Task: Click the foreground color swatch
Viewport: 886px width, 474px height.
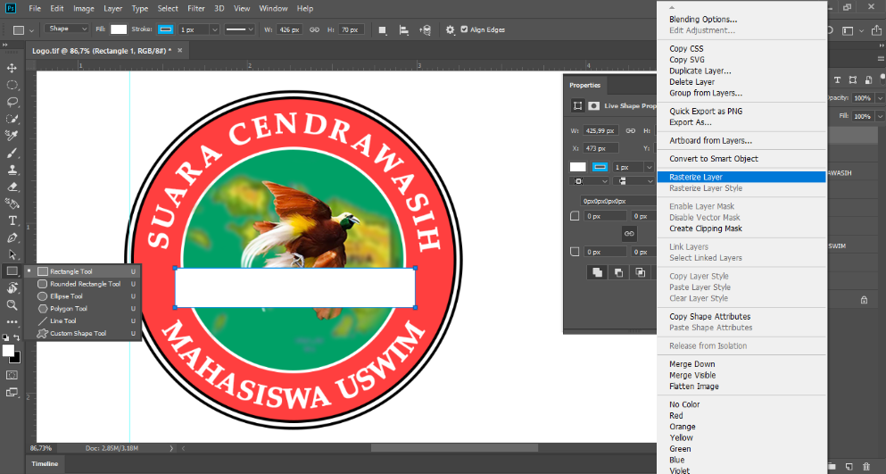Action: tap(8, 351)
